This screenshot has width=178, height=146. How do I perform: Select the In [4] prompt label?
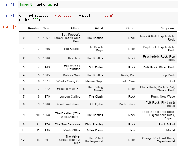(10, 15)
